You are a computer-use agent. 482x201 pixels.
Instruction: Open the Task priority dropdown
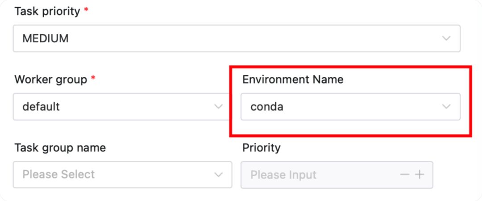[x=236, y=38]
